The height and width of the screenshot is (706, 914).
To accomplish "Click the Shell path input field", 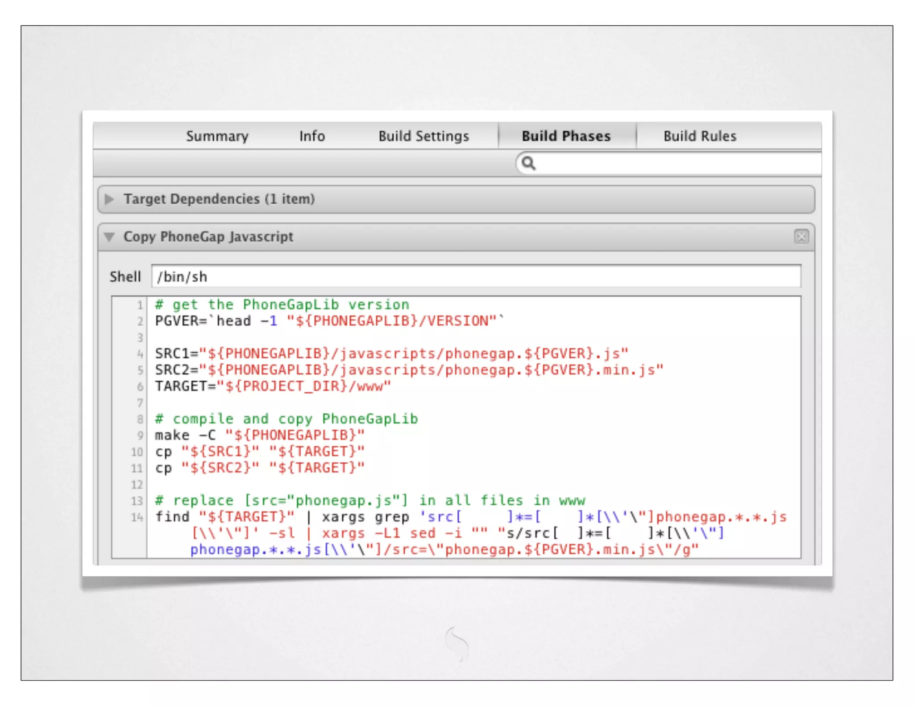I will click(475, 277).
